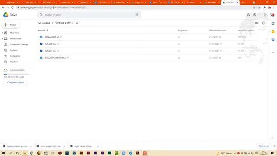Select Mi unidad in sidebar

pyautogui.click(x=14, y=33)
